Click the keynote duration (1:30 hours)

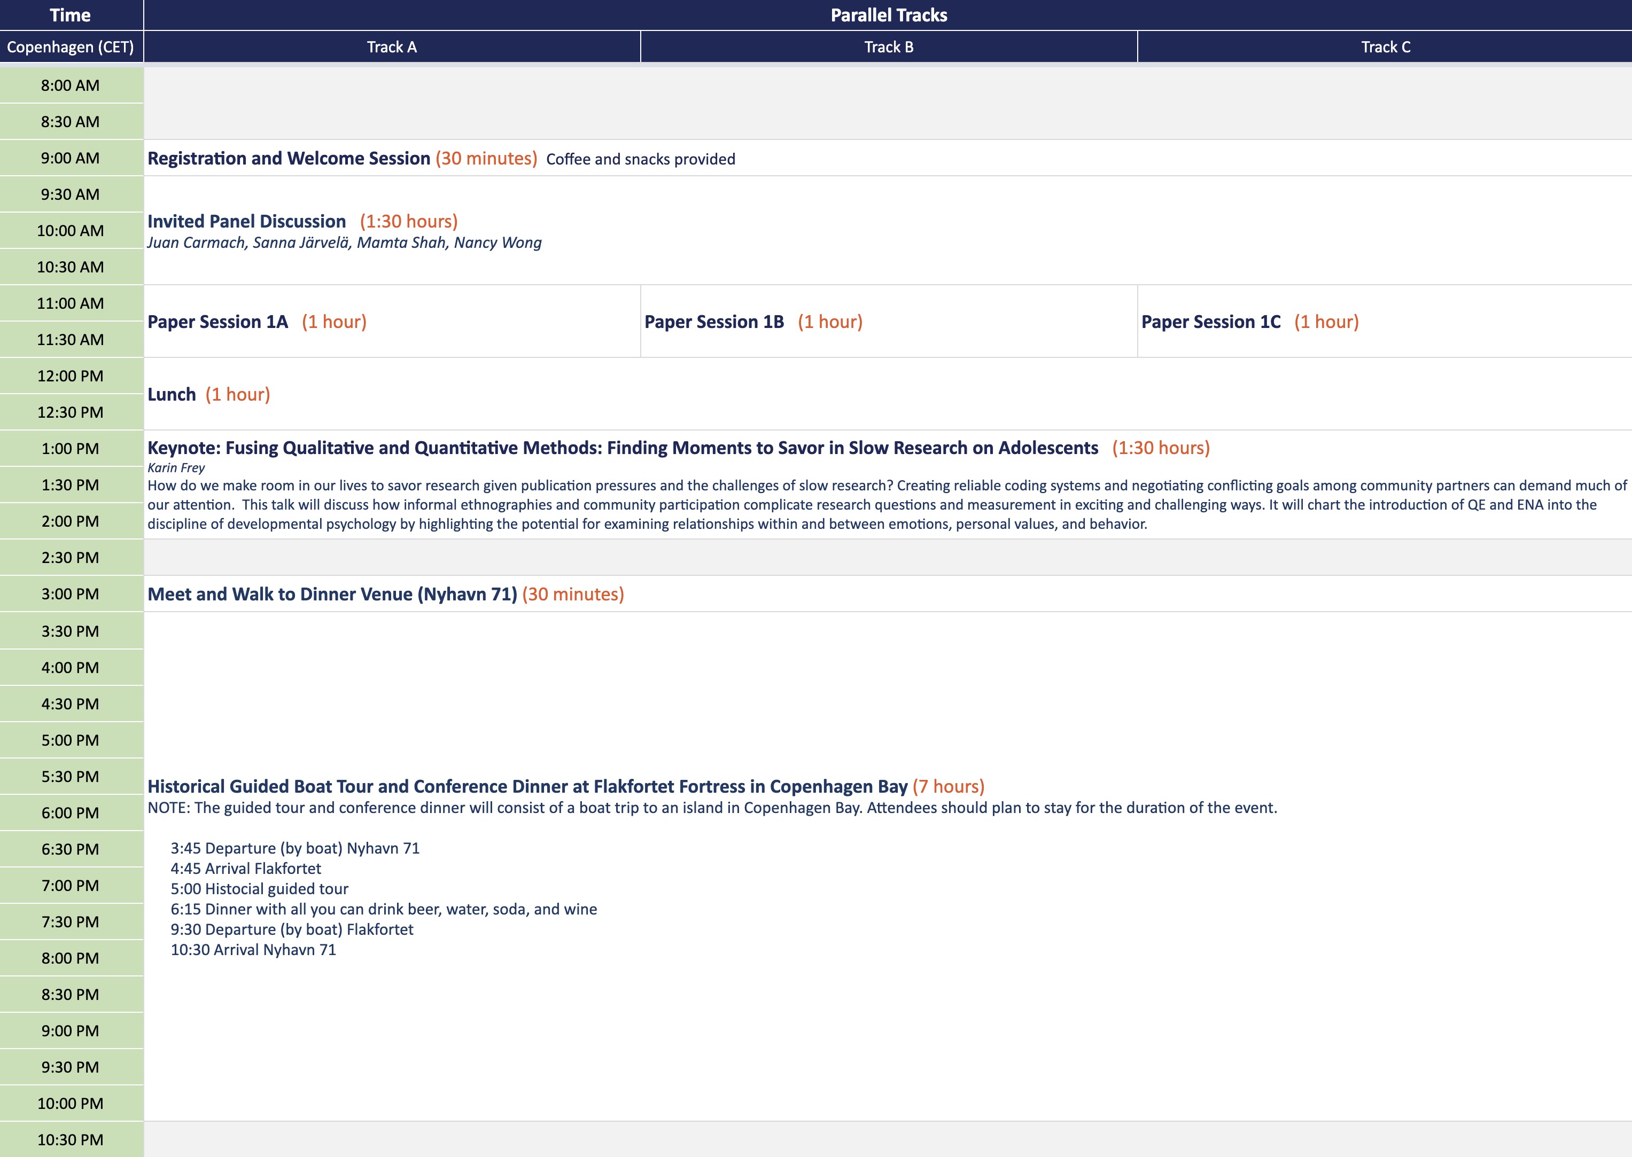(1161, 448)
